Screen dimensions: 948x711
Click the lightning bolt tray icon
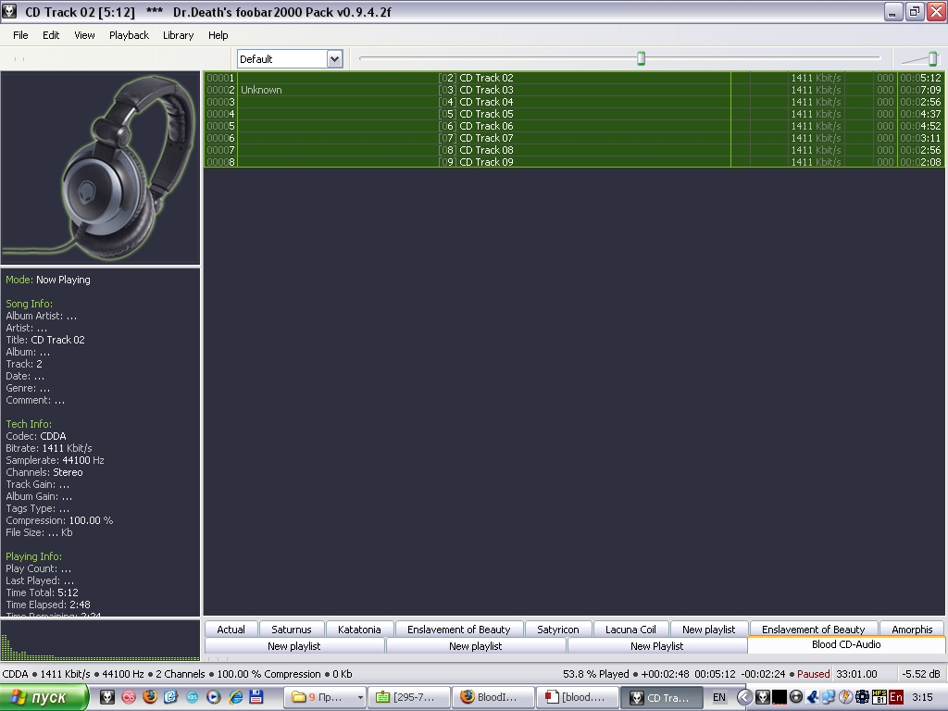[x=845, y=697]
